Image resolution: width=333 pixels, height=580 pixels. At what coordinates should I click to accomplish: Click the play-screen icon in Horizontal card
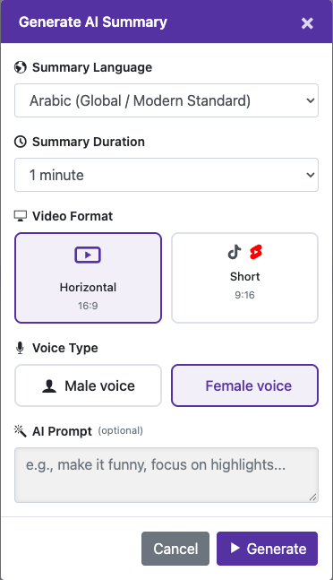pyautogui.click(x=88, y=255)
